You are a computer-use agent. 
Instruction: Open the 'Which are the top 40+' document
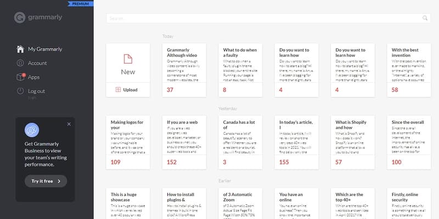click(353, 204)
